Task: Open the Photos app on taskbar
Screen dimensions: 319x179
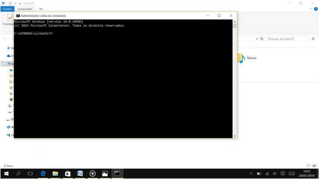Action: 105,173
